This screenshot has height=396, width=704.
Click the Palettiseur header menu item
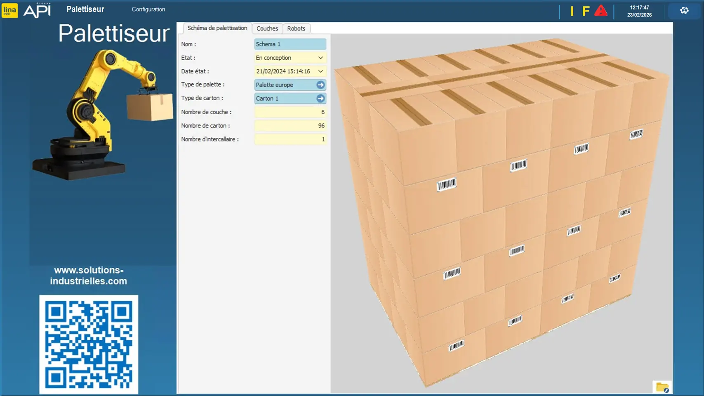point(85,9)
